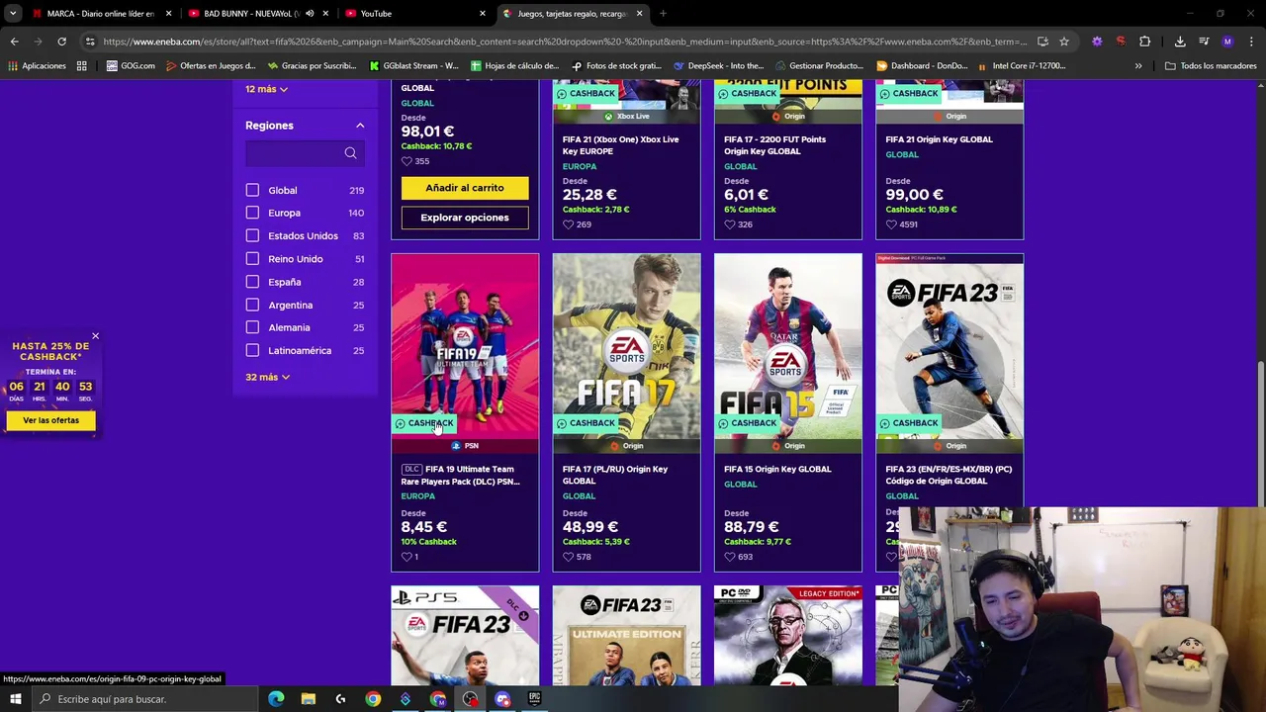Screen dimensions: 1266x712
Task: Open 'Todos los marcadores' folder
Action: click(x=1210, y=65)
